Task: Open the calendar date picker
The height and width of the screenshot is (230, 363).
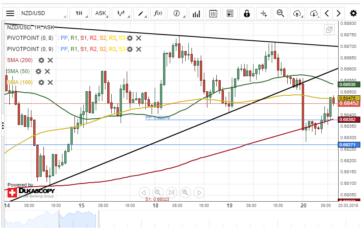Action: tap(213, 13)
